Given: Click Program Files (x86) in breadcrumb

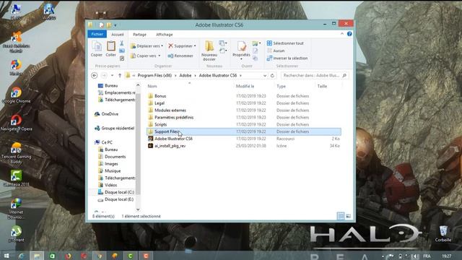Looking at the screenshot, I should pyautogui.click(x=154, y=75).
